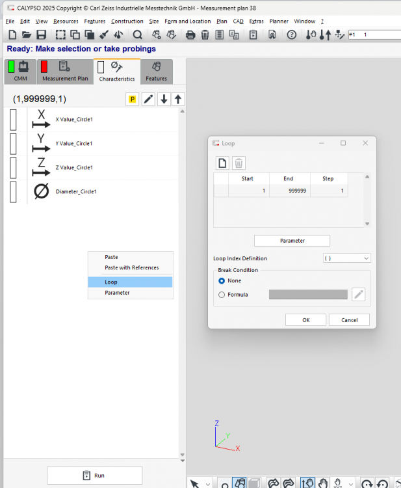Switch to the Features tab

pyautogui.click(x=156, y=72)
